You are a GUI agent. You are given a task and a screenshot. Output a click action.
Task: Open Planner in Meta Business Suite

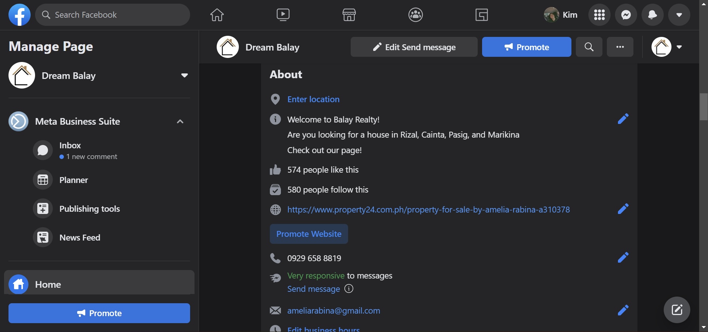click(x=73, y=180)
